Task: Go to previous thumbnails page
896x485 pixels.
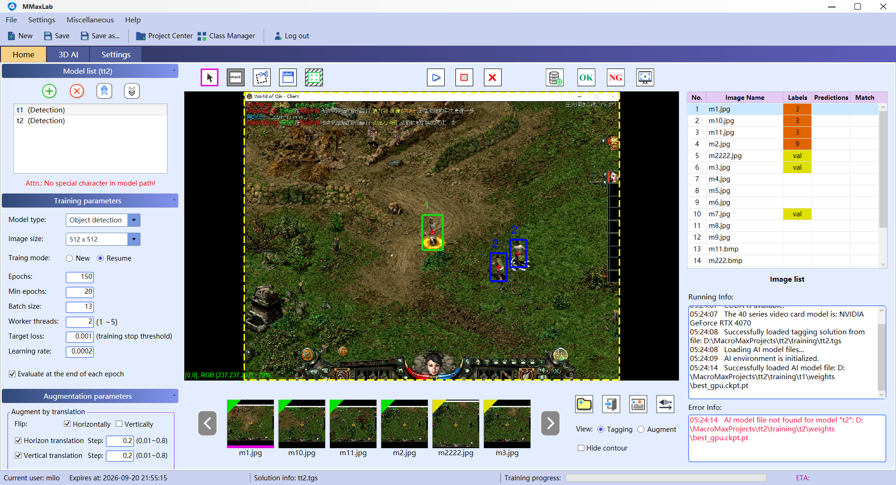Action: (x=207, y=423)
